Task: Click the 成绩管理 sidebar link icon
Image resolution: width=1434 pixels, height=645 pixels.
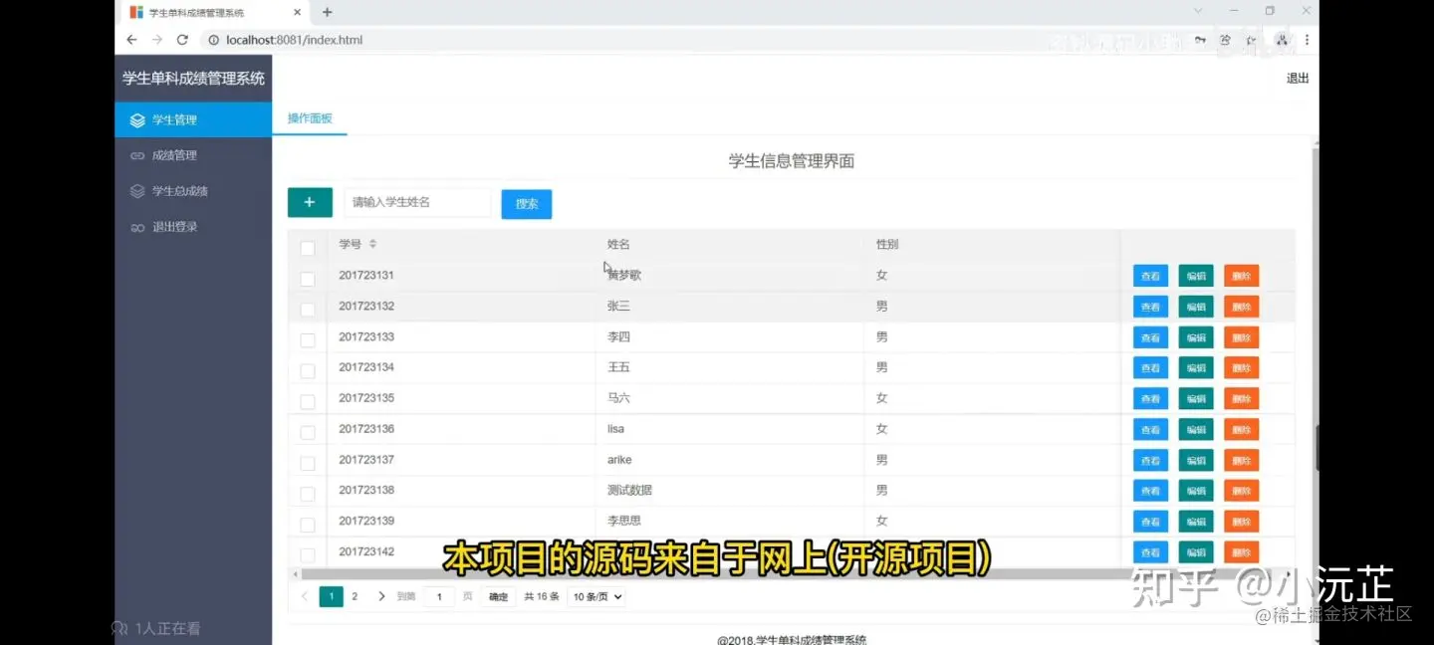Action: point(137,156)
